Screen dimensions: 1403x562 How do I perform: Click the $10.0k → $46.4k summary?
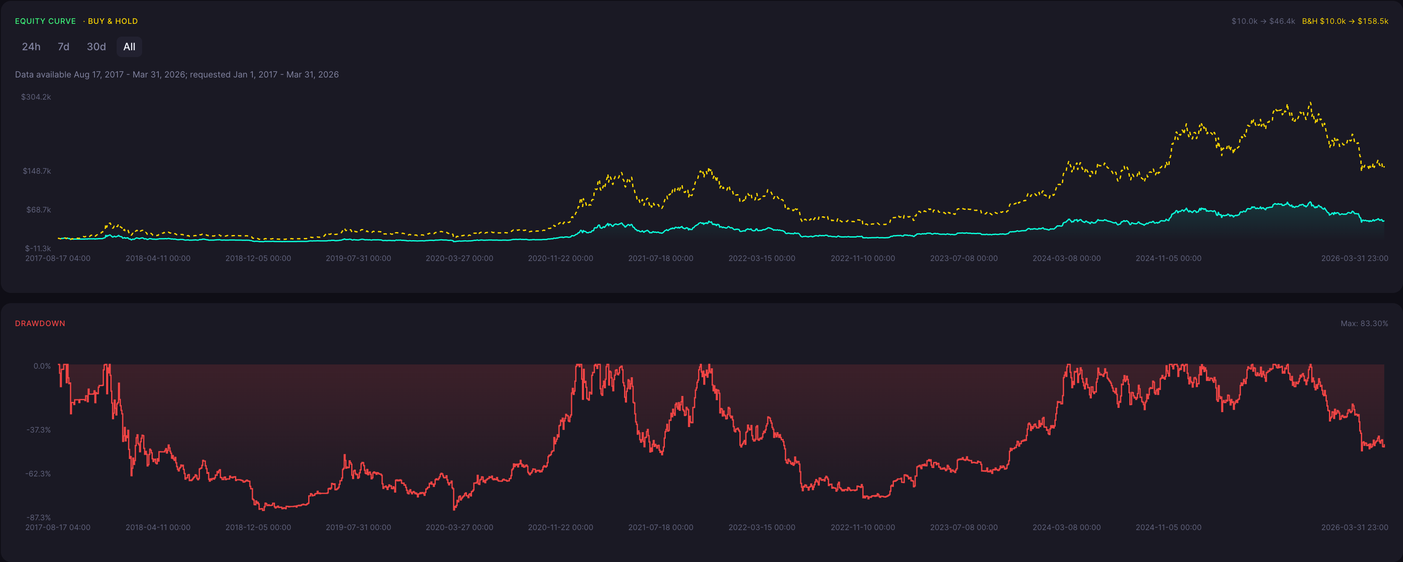1263,21
